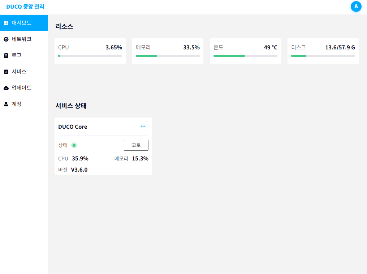Click the update cloud icon

(x=6, y=88)
